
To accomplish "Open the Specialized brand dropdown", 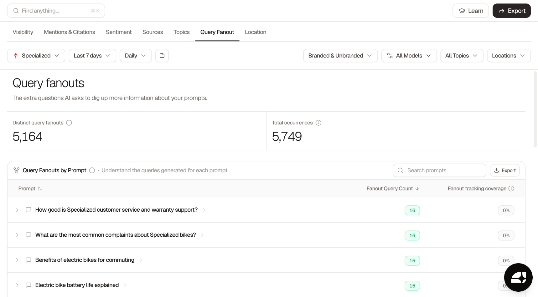I will click(36, 56).
